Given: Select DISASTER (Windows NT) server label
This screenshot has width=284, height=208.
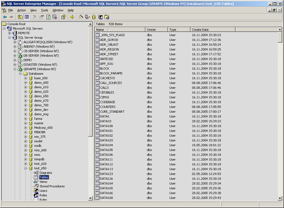Looking at the screenshot, I should 40,64.
